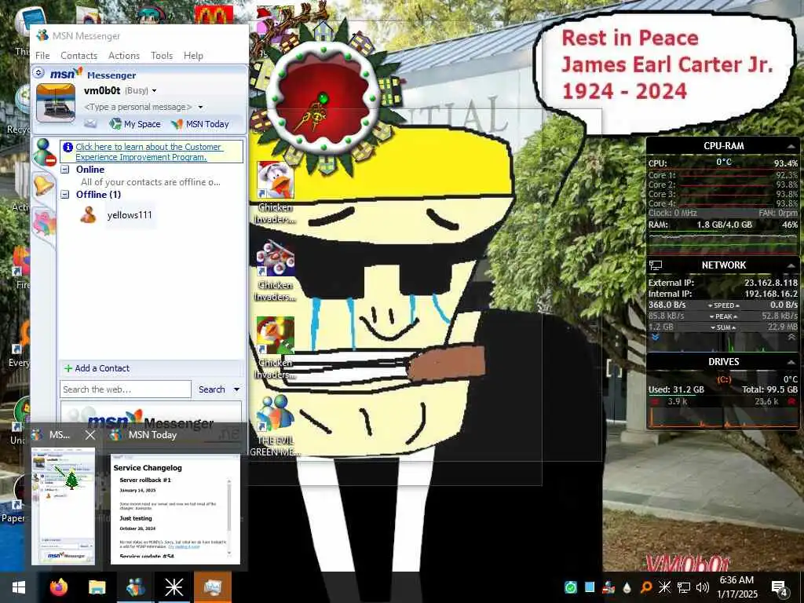Click the SPEED label in network widget

(x=723, y=305)
